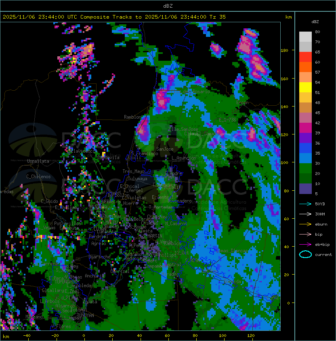Screen dimensions: 336x341
Task: Click the Composite Tracks timestamp header
Action: point(114,17)
